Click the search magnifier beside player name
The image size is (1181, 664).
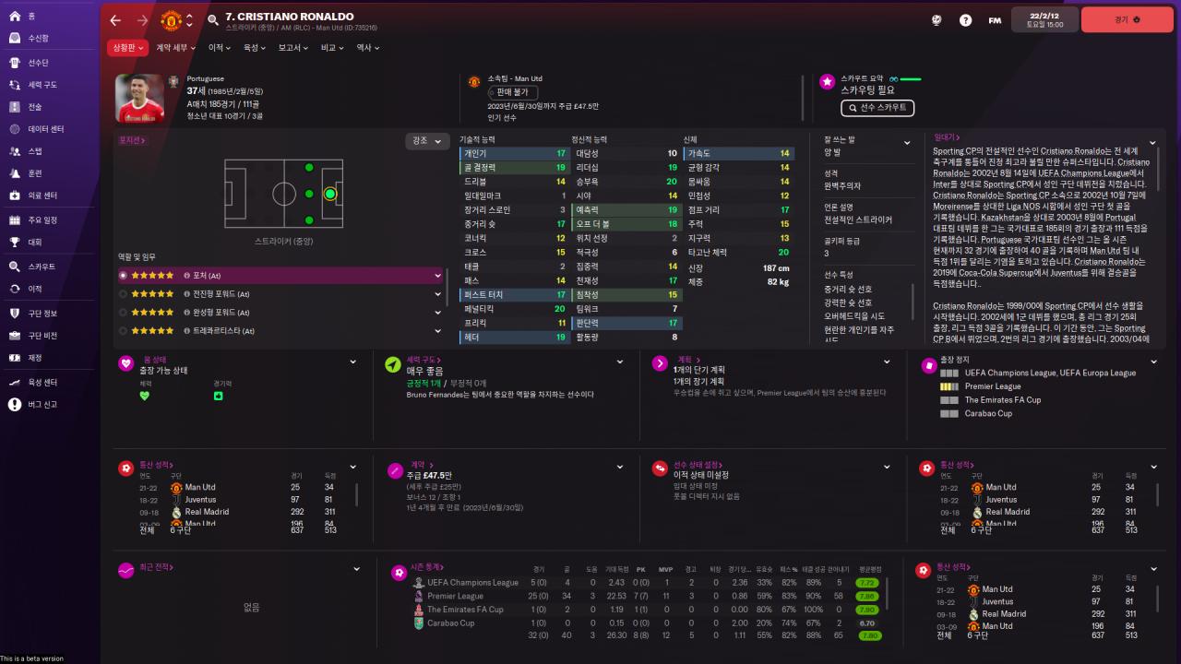click(x=214, y=20)
